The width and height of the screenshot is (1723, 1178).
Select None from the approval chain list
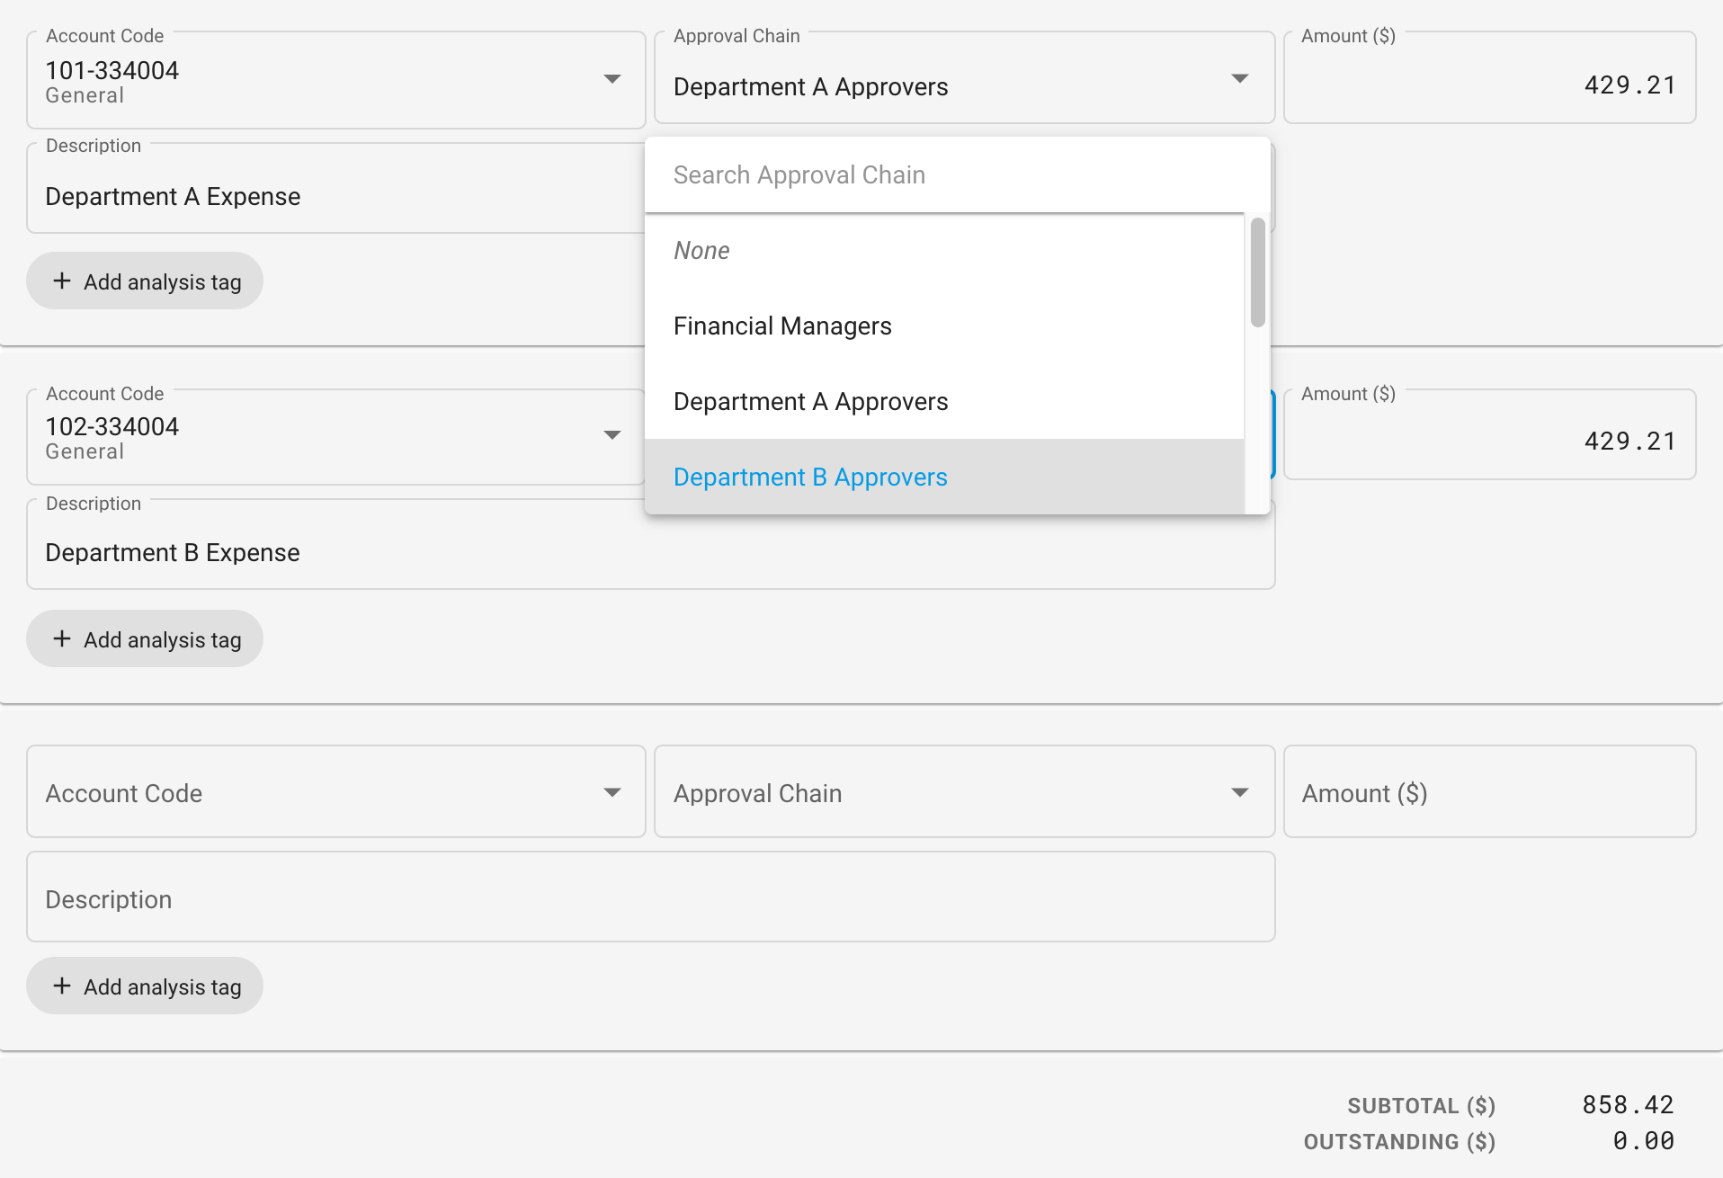click(701, 250)
